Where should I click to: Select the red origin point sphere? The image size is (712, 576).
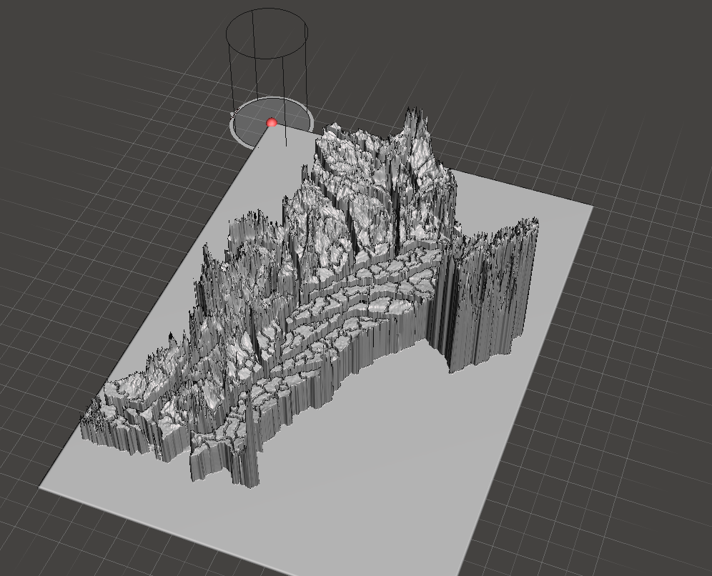272,122
